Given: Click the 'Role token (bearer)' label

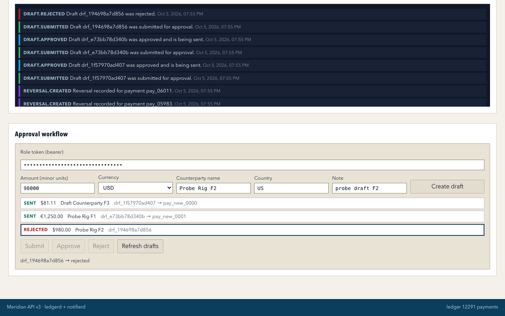Looking at the screenshot, I should [x=42, y=152].
